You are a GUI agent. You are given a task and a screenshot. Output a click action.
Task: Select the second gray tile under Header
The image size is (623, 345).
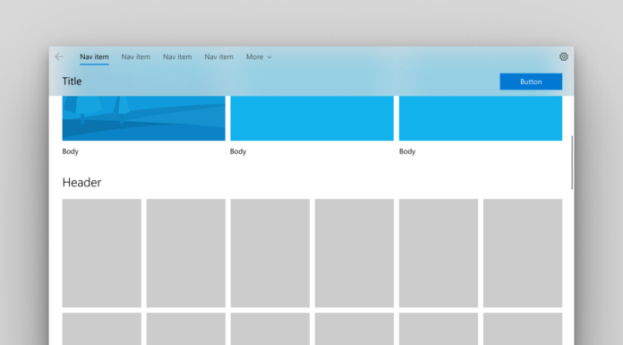186,253
